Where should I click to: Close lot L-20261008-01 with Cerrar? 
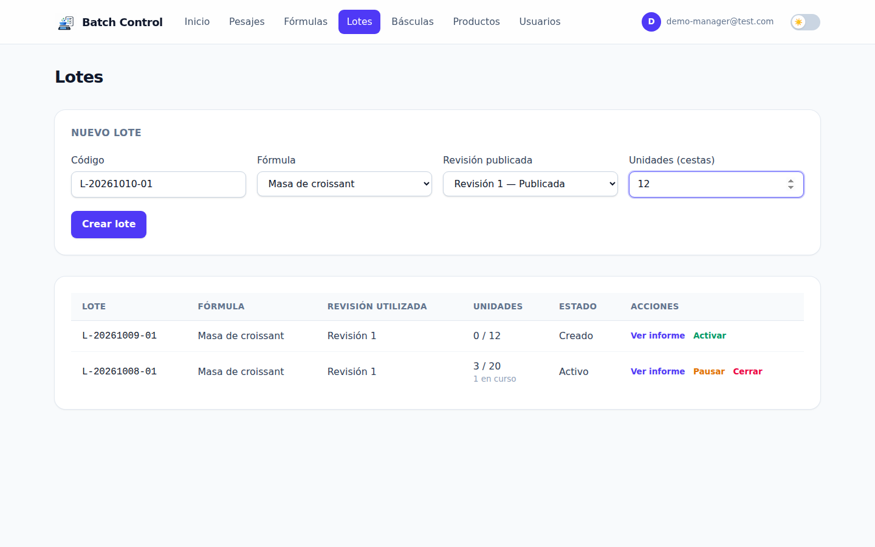(x=747, y=371)
